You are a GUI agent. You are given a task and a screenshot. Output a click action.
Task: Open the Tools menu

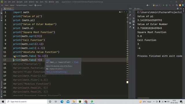(42, 2)
